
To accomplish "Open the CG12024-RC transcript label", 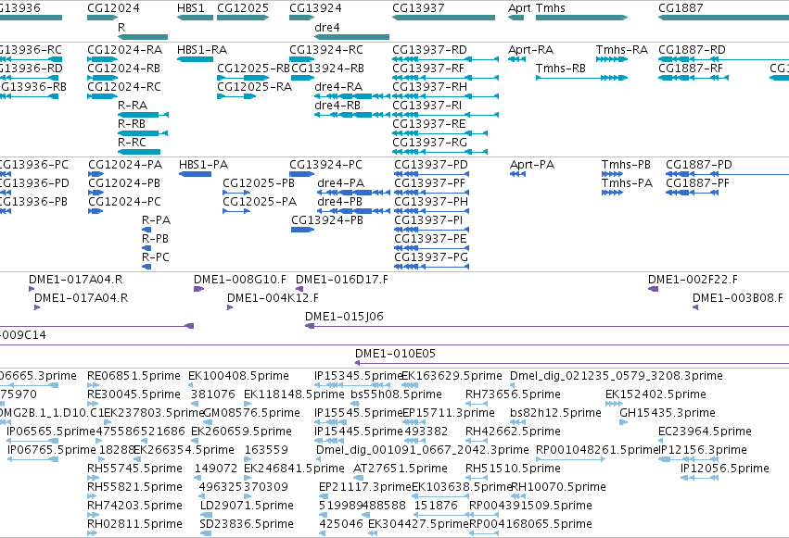I will [124, 87].
